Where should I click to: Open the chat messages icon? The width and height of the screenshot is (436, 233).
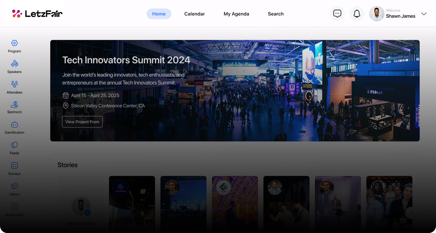click(x=337, y=14)
